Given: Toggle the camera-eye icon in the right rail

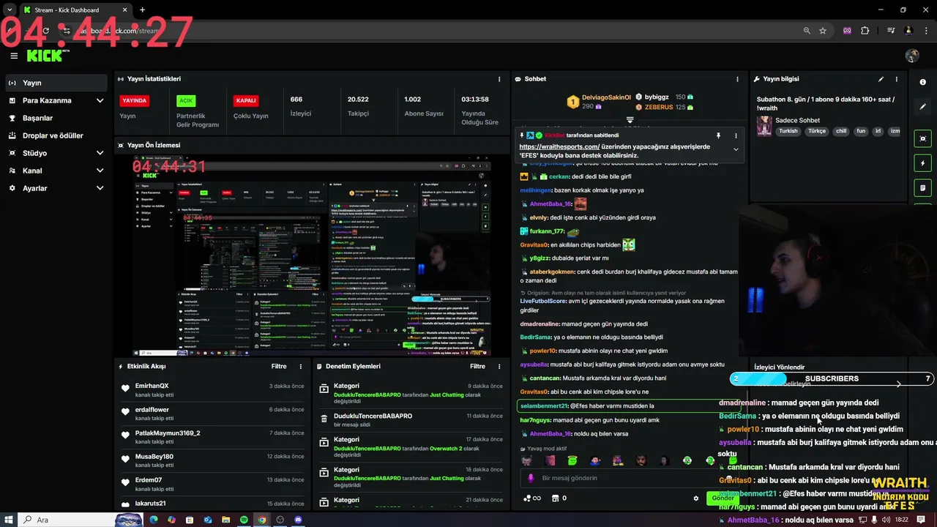Looking at the screenshot, I should 922,138.
